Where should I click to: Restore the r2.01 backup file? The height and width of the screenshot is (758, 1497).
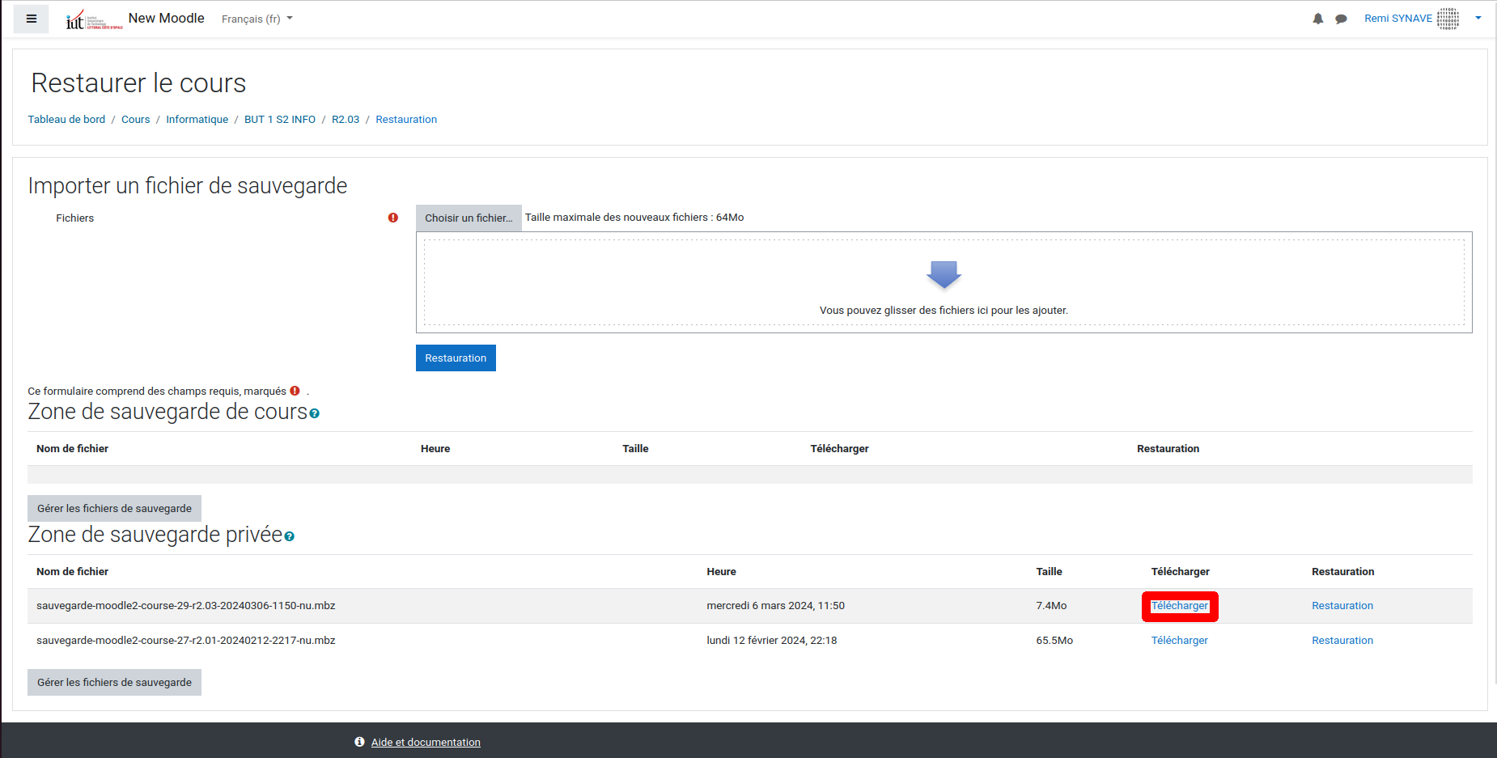point(1342,640)
